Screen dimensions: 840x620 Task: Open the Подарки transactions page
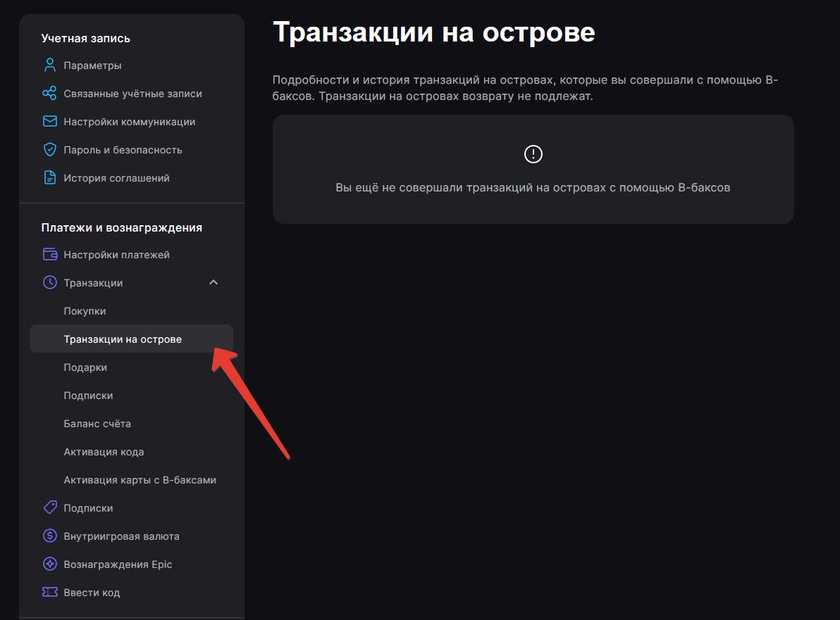coord(85,367)
